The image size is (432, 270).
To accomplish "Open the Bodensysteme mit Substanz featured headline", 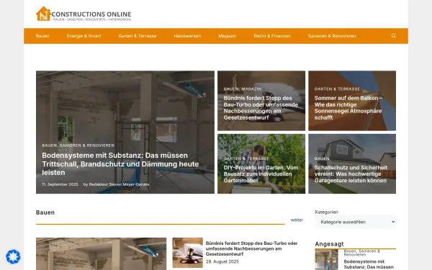I will pyautogui.click(x=120, y=164).
